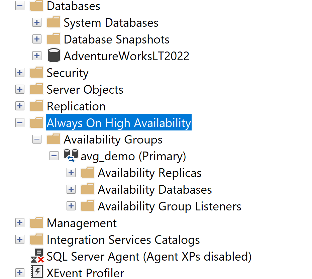312x279 pixels.
Task: Expand the Security node
Action: [x=20, y=73]
